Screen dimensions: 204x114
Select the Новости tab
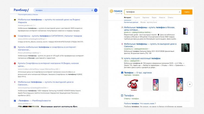coord(162,18)
